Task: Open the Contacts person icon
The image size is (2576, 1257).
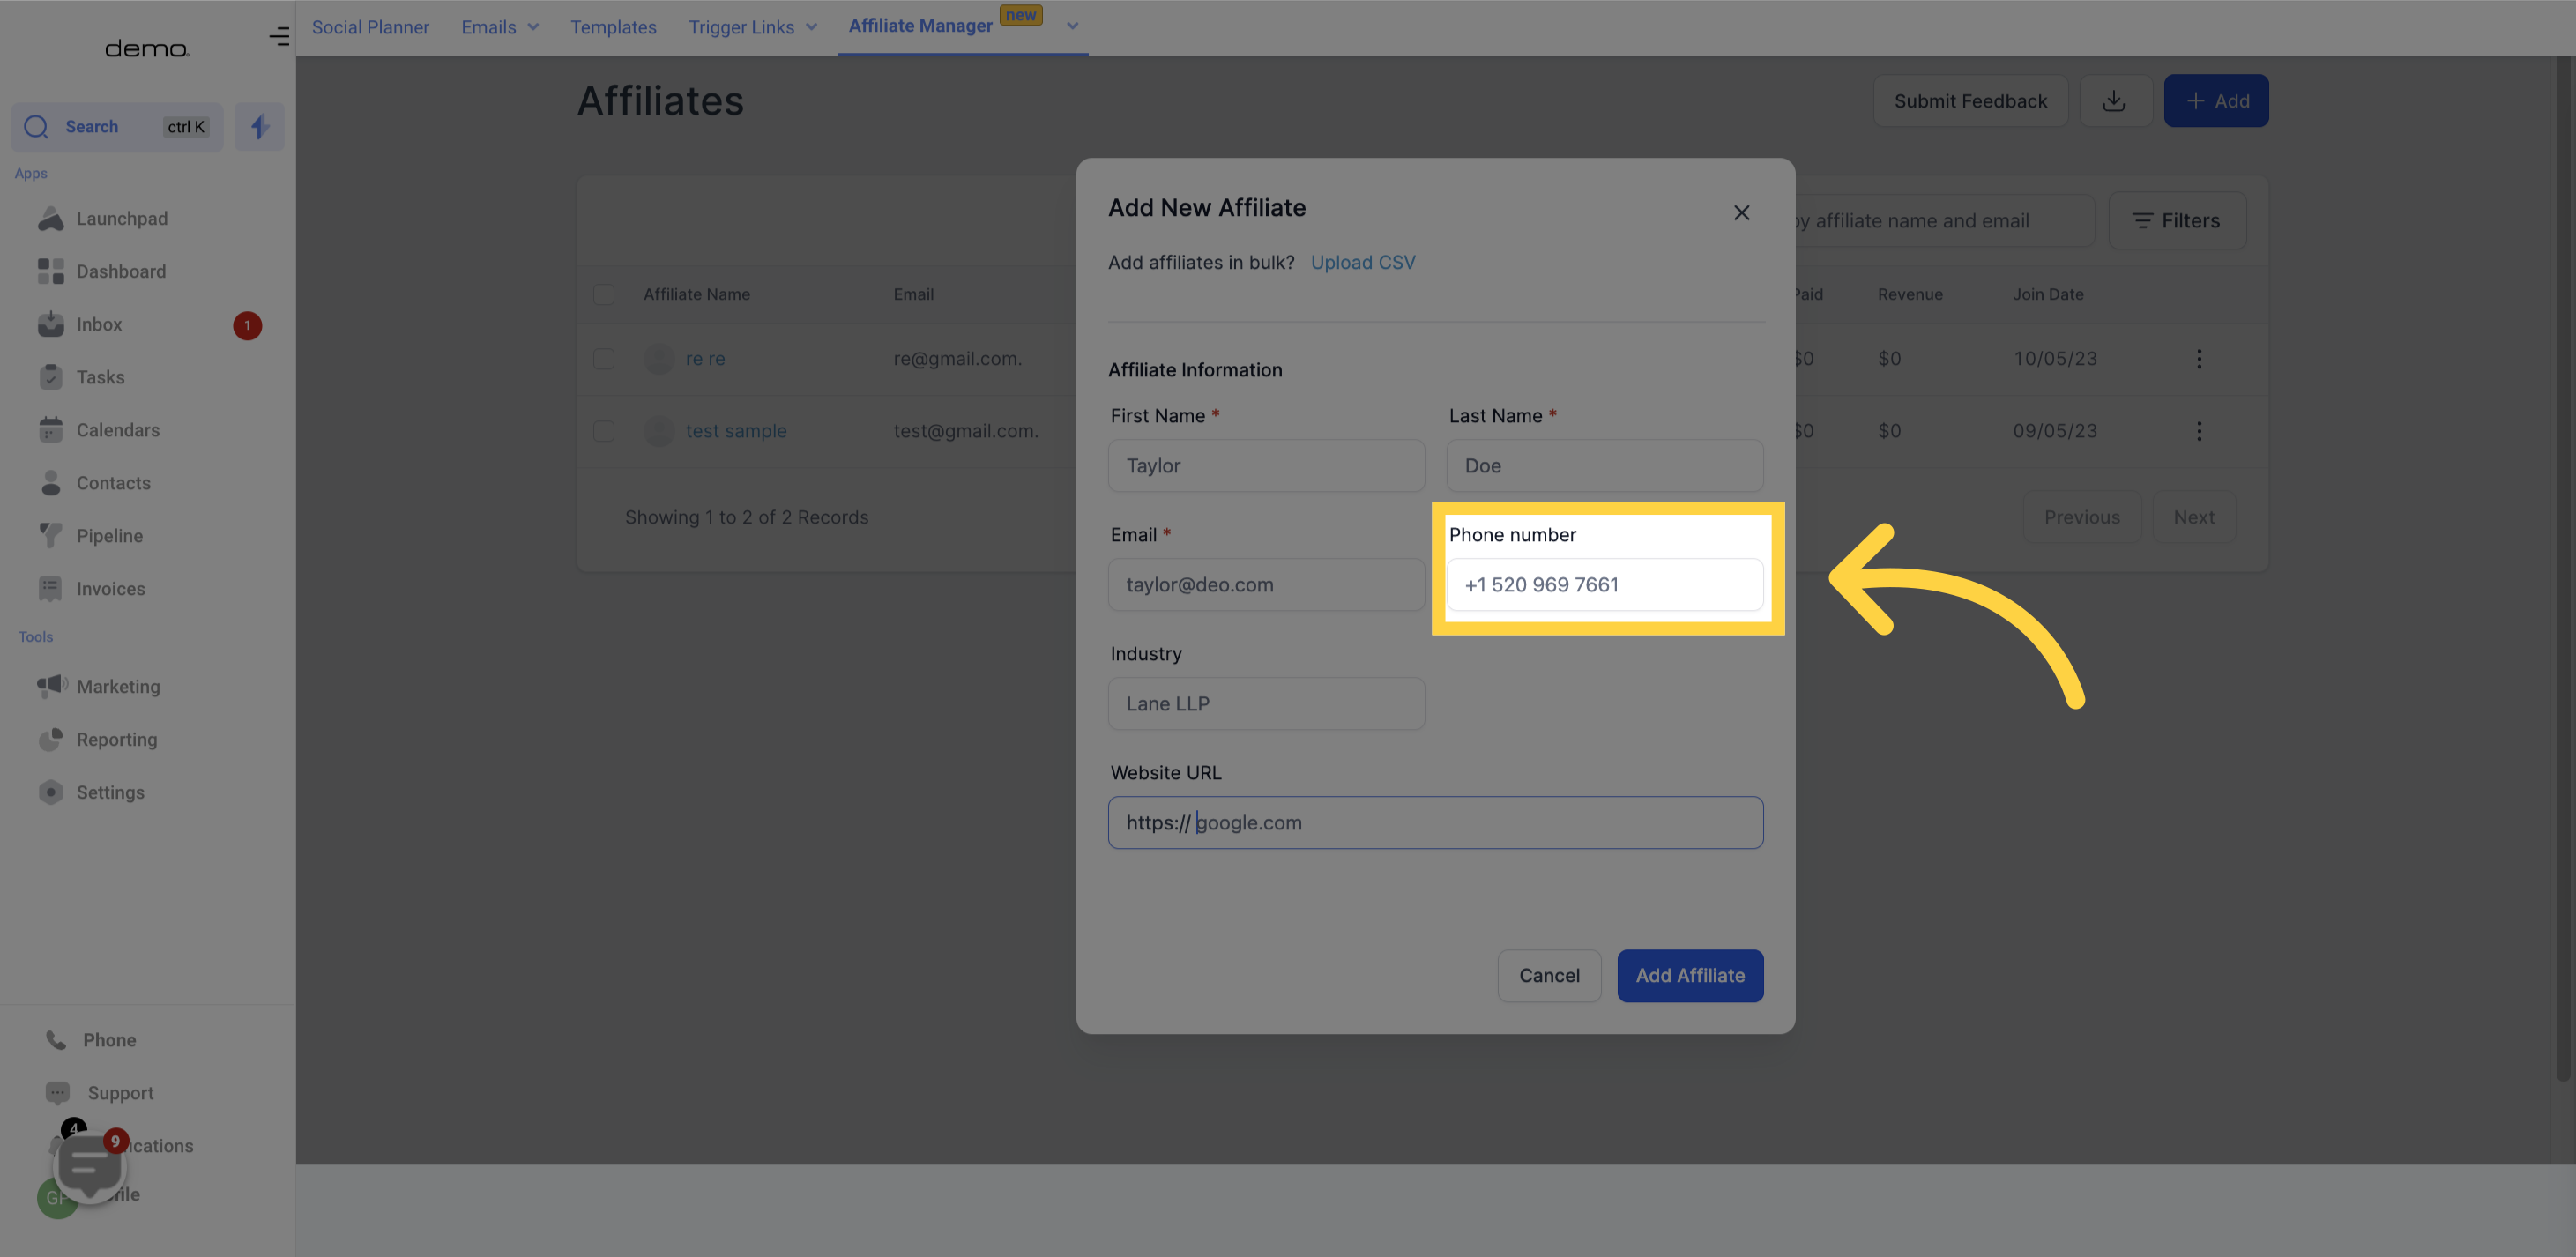Action: tap(50, 483)
